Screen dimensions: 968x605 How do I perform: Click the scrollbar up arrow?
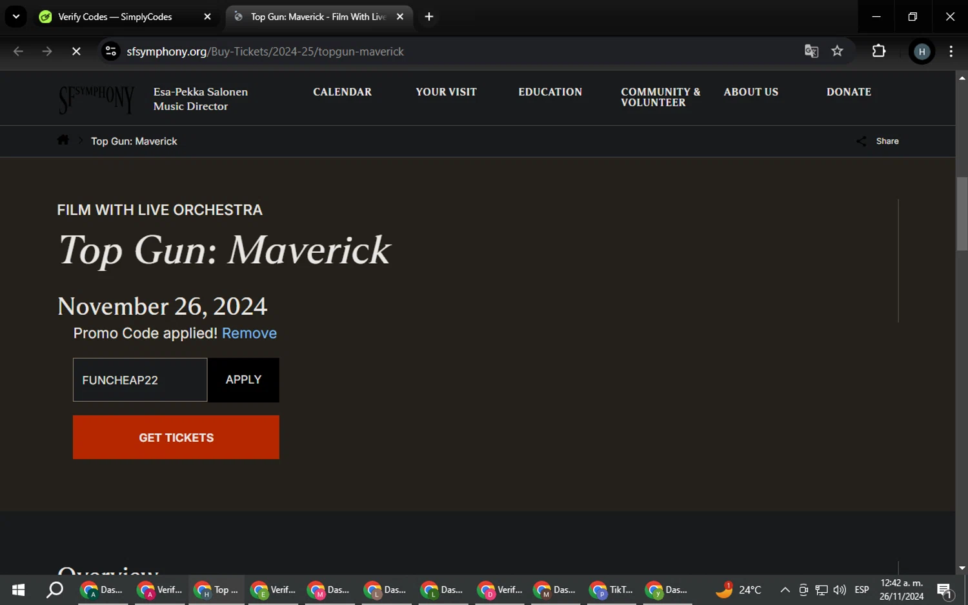tap(962, 77)
